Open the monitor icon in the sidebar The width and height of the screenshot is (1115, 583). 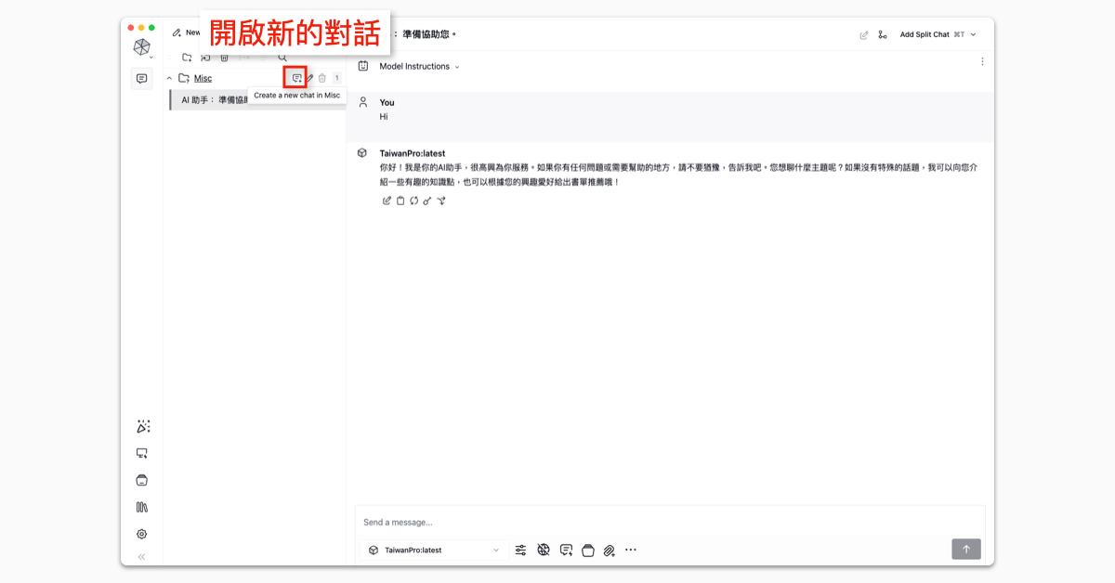pos(142,454)
